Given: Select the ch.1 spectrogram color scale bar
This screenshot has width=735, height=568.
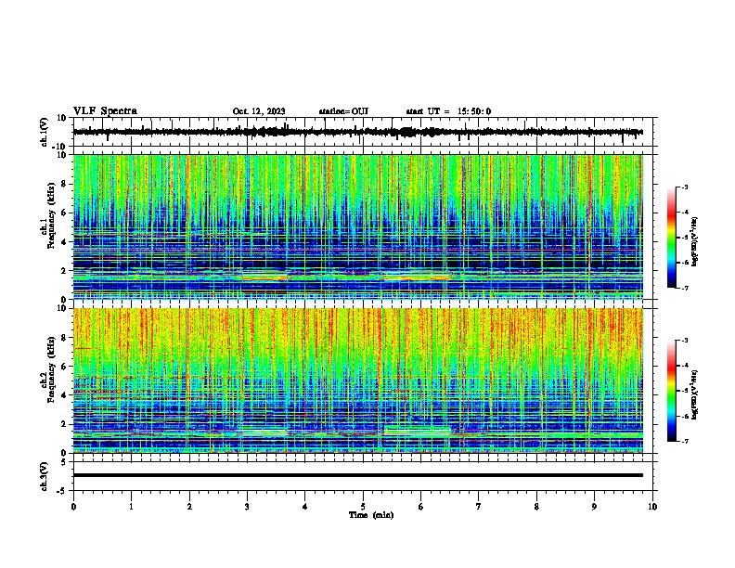Looking at the screenshot, I should coord(672,238).
